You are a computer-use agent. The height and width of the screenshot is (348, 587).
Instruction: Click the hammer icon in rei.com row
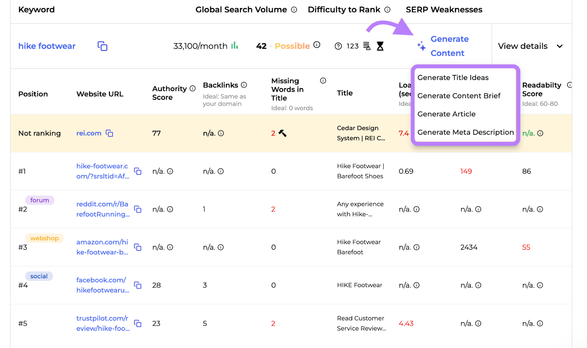point(282,133)
